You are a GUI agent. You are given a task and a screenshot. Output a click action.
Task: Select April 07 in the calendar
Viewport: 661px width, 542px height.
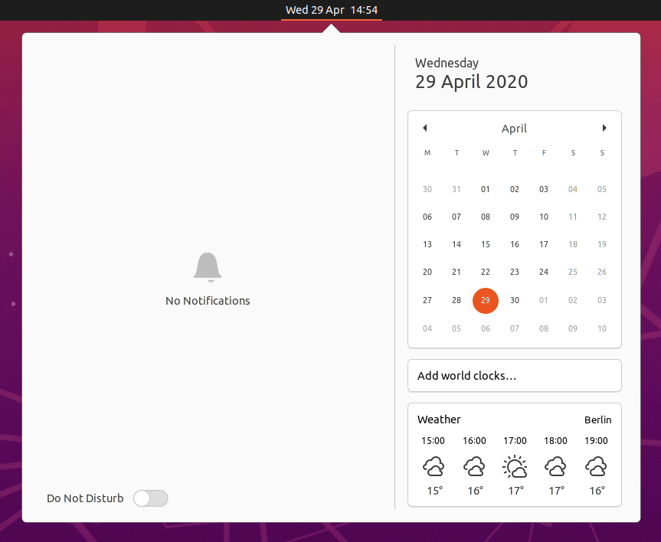(x=456, y=217)
